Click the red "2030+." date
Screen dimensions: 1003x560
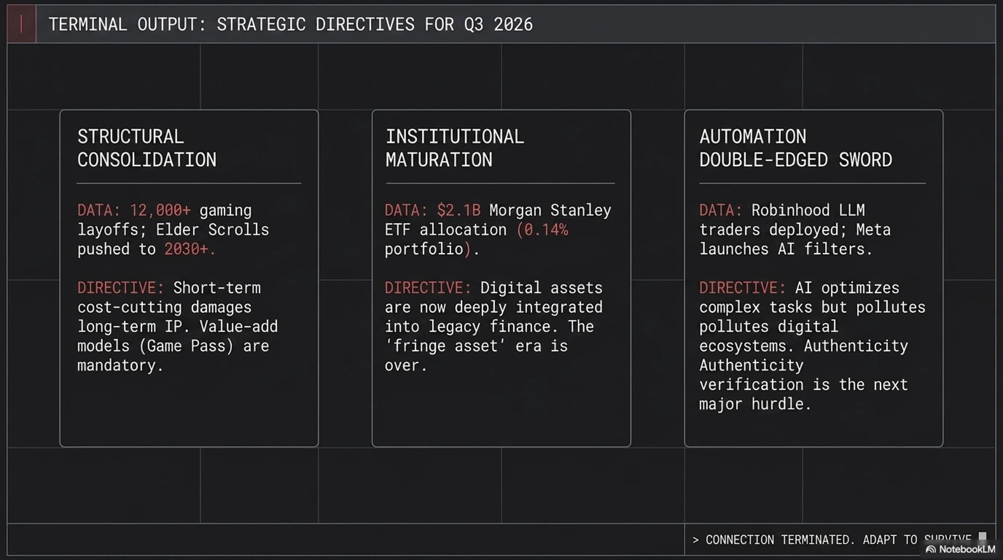click(190, 249)
